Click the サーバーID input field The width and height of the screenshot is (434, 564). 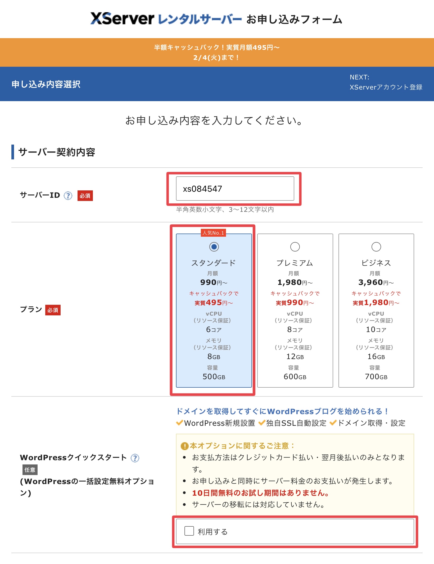[235, 189]
